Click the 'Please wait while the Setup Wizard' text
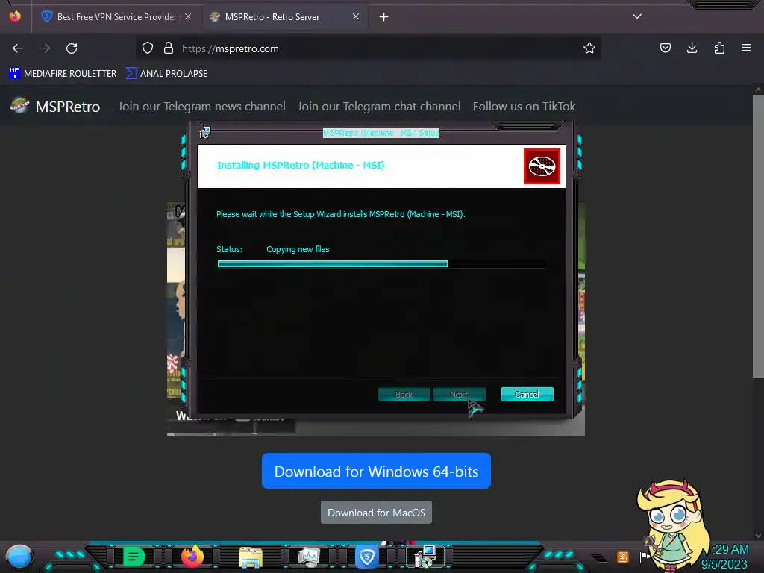This screenshot has height=573, width=764. point(340,214)
